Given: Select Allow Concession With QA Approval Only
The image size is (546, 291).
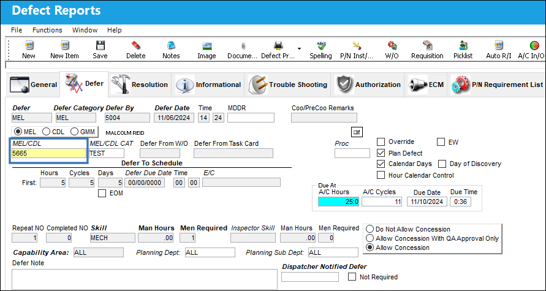Looking at the screenshot, I should point(370,238).
